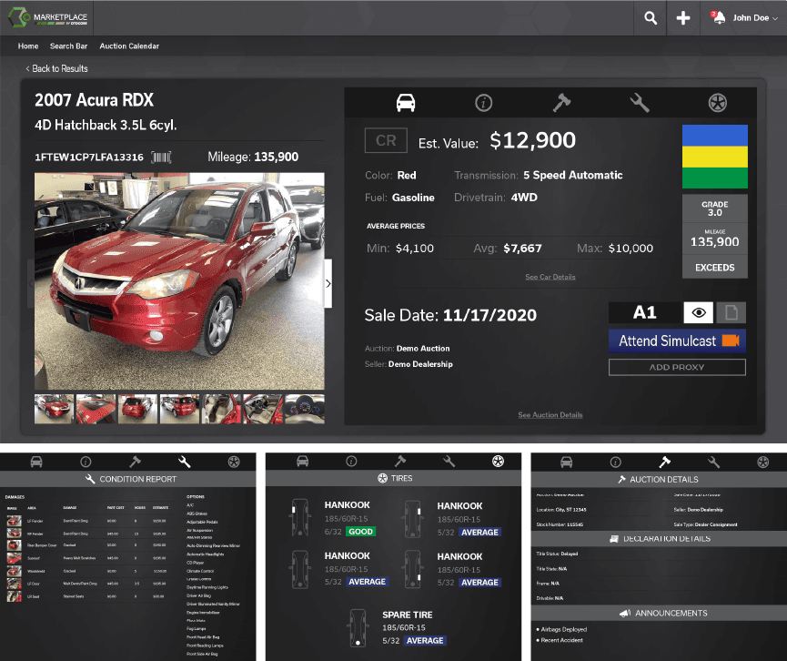Viewport: 787px width, 661px height.
Task: Open the search magnifier in header
Action: (651, 18)
